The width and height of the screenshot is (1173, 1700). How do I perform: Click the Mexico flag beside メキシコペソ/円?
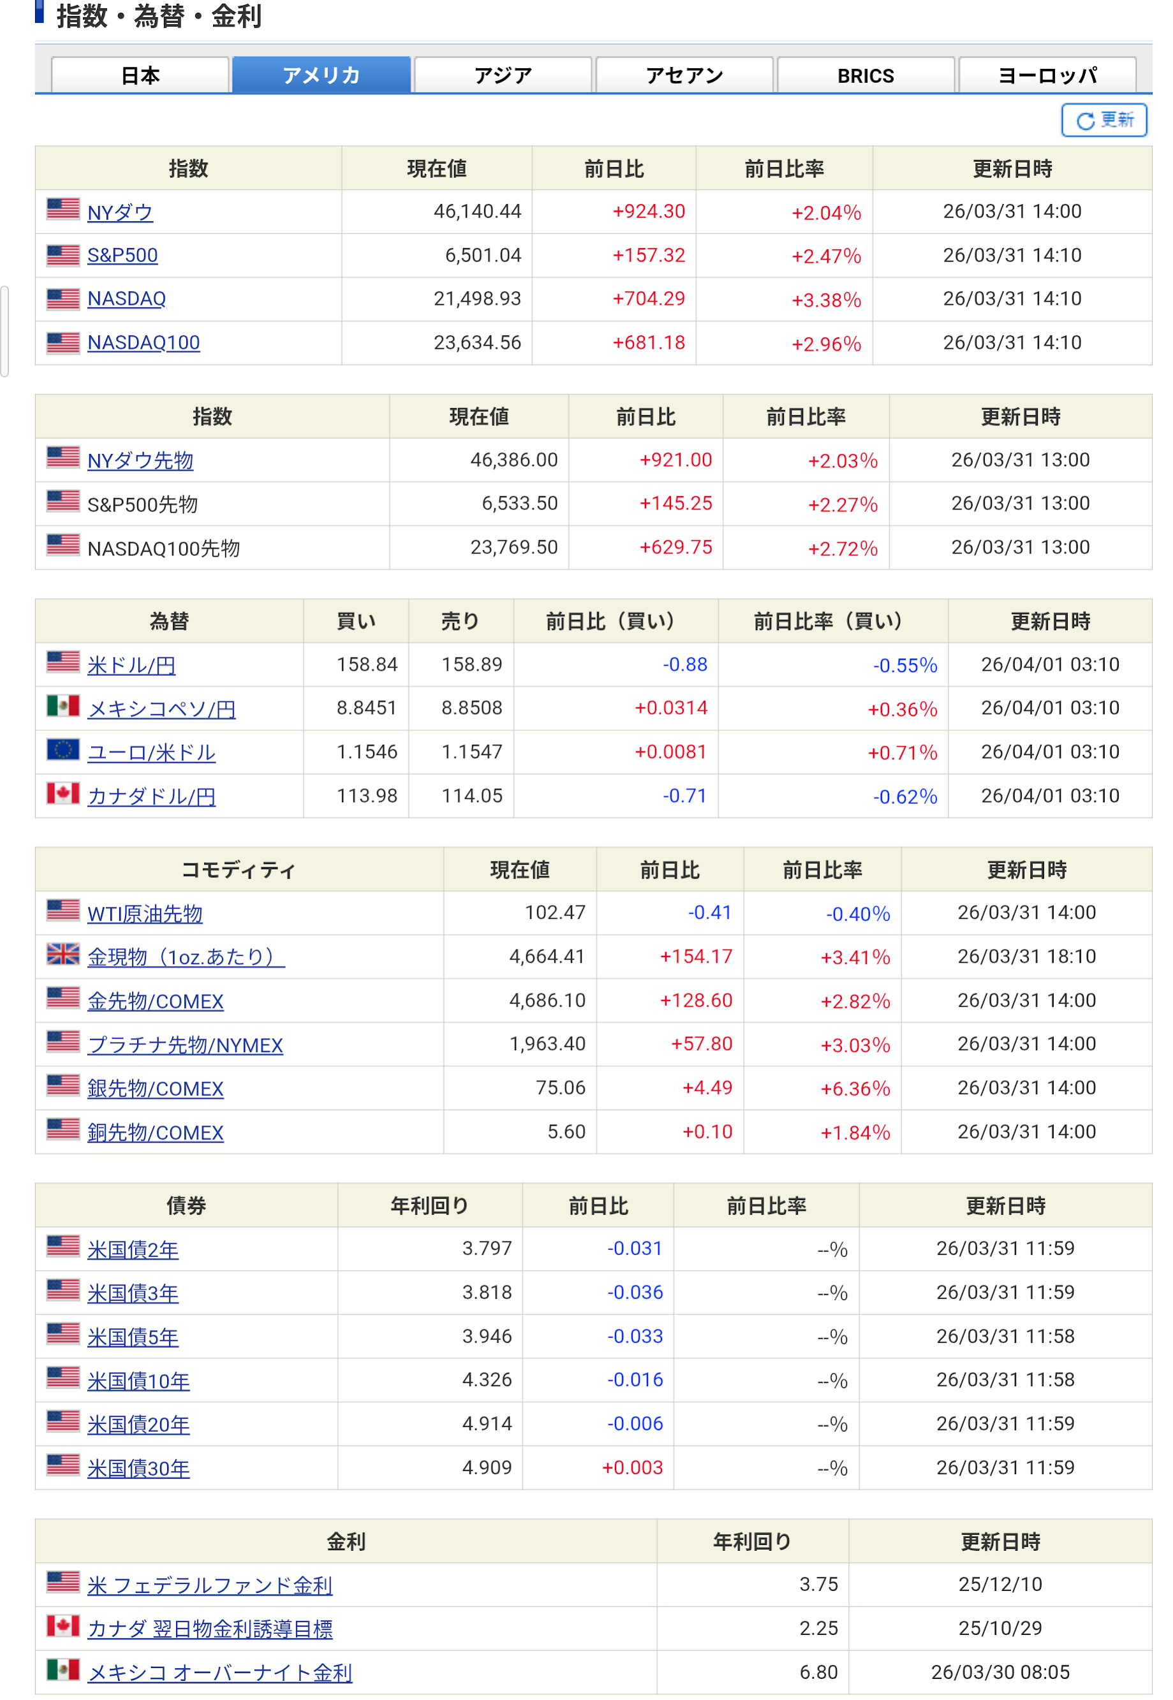coord(63,706)
